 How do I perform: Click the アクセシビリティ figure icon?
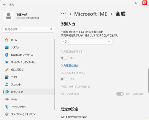[x=7, y=107]
